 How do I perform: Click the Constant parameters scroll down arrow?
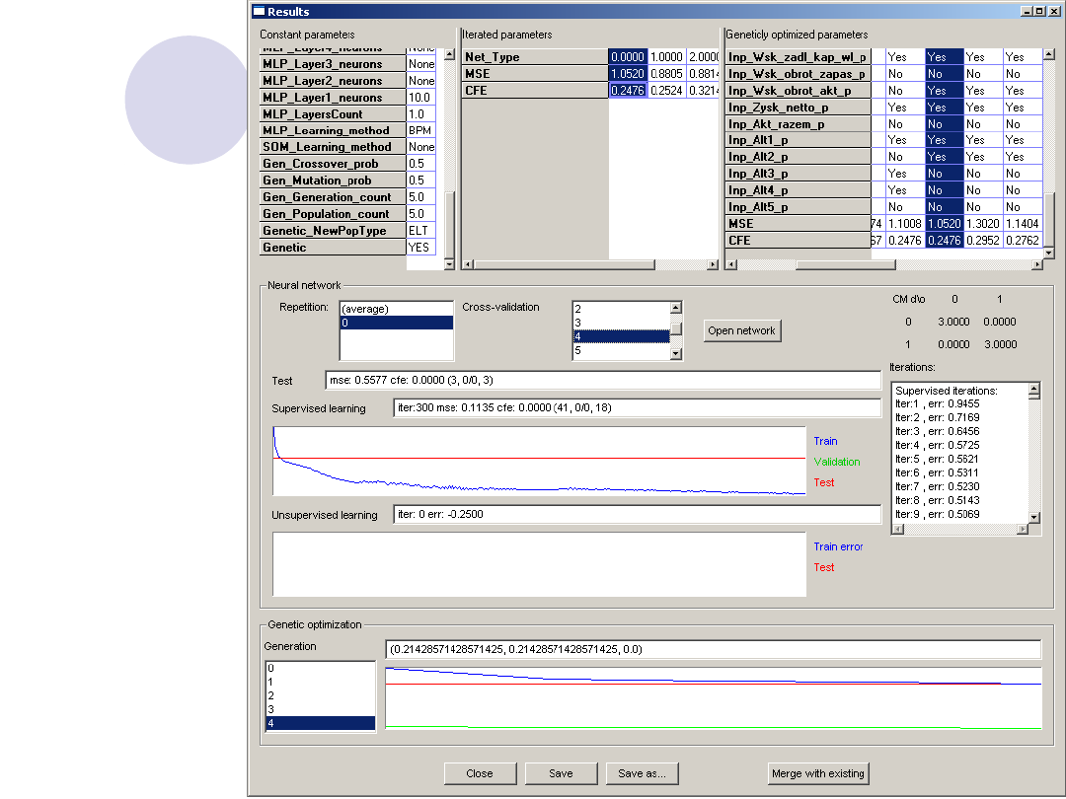(x=450, y=263)
